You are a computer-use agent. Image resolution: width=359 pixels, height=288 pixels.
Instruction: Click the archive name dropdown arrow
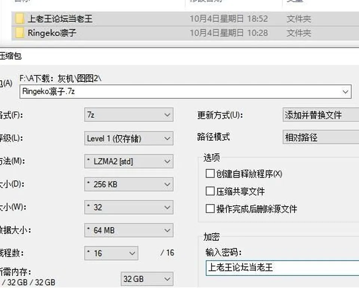pyautogui.click(x=345, y=92)
